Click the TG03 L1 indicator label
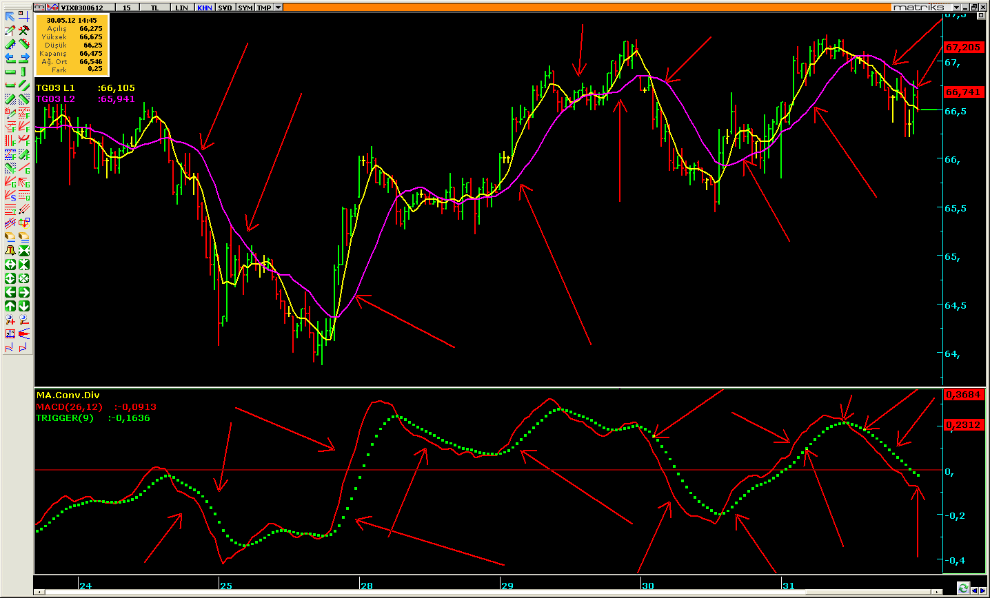 55,88
